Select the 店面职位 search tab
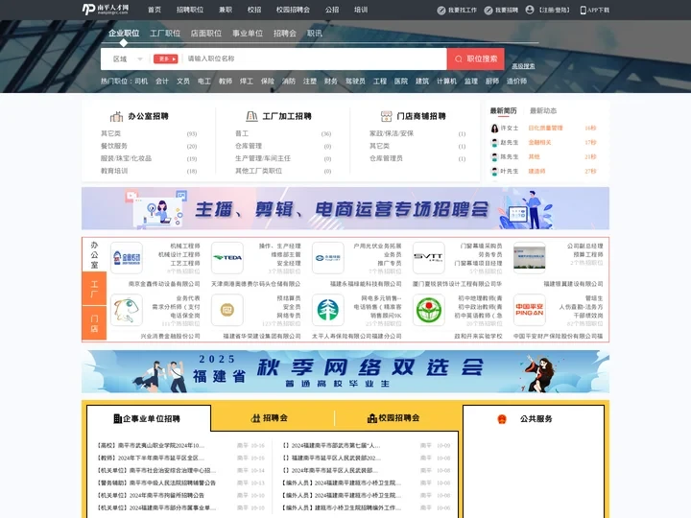The width and height of the screenshot is (691, 518). click(205, 33)
